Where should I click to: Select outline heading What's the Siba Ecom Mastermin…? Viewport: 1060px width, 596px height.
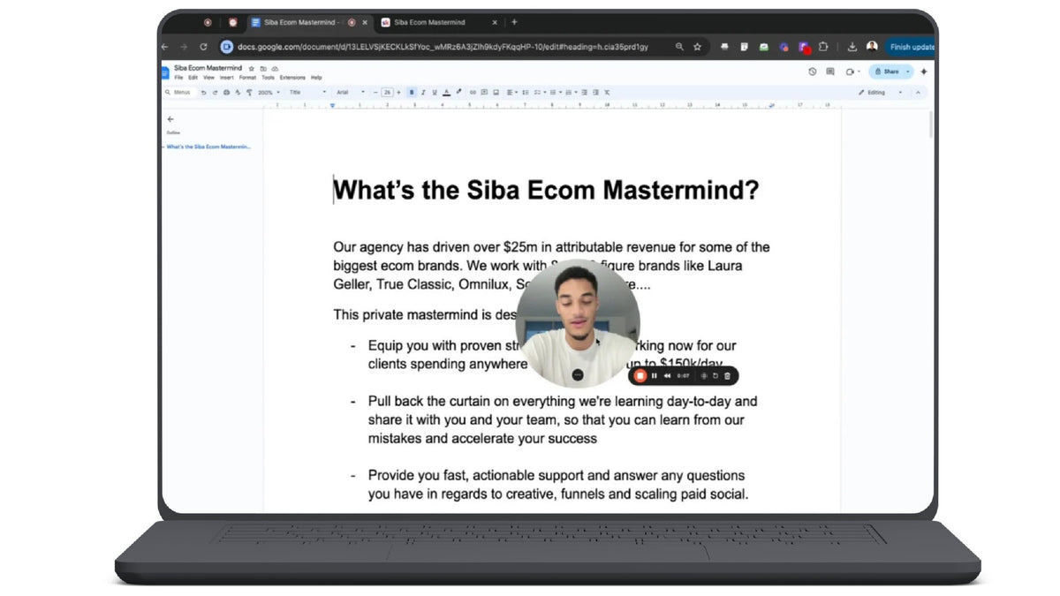[x=208, y=147]
